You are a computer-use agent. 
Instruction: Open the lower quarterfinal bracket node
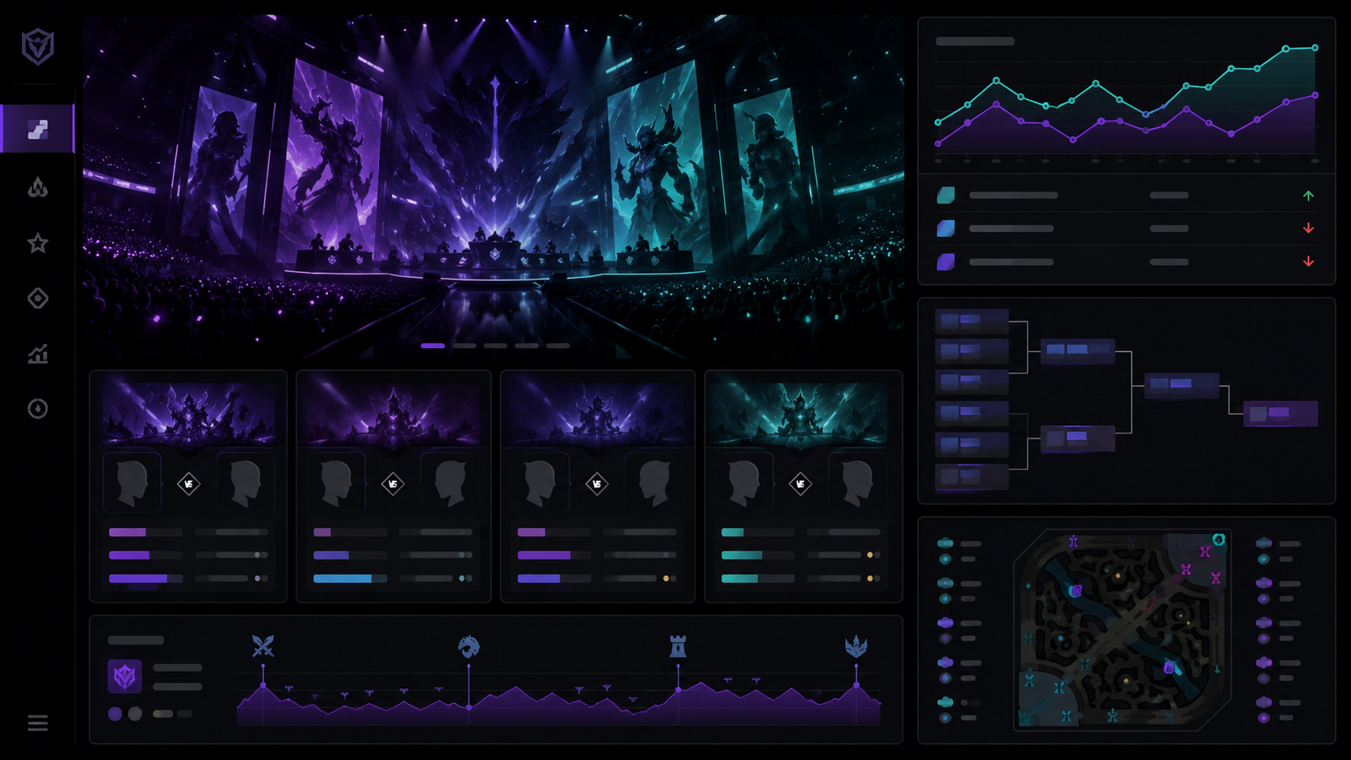tap(1078, 439)
